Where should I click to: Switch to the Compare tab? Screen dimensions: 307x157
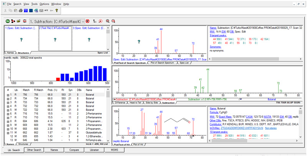(74, 150)
